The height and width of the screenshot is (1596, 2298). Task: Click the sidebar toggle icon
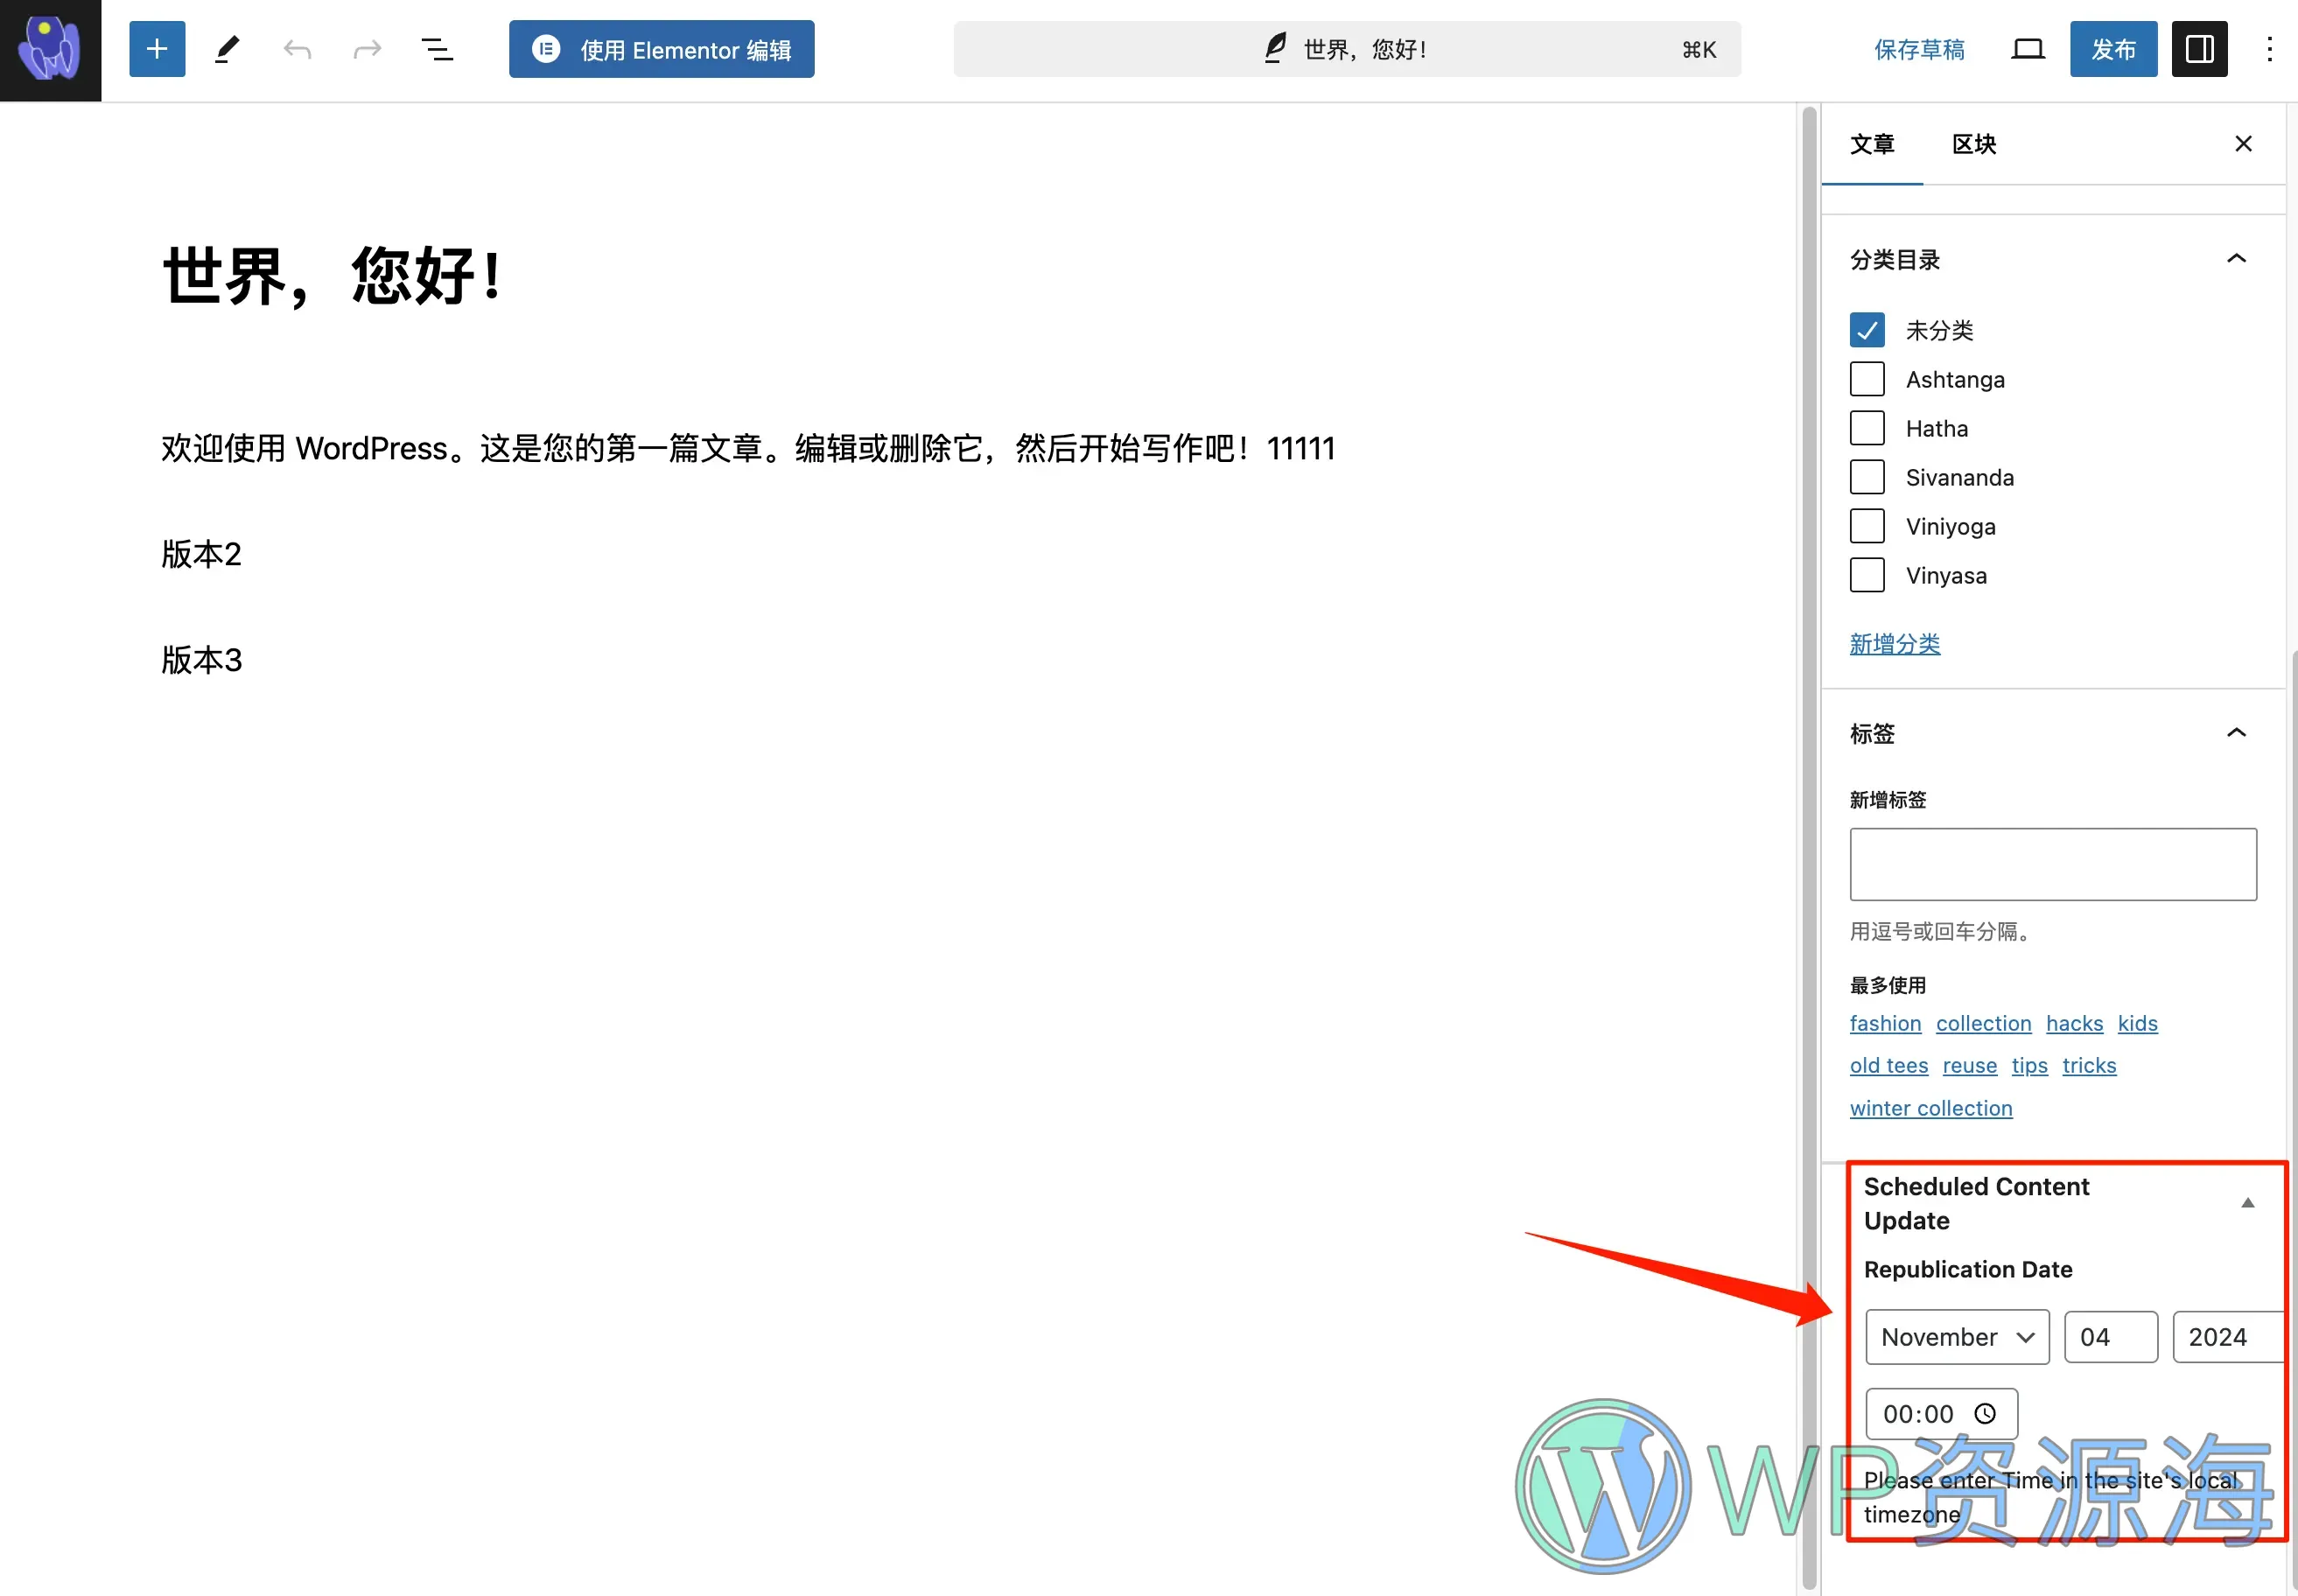tap(2202, 49)
